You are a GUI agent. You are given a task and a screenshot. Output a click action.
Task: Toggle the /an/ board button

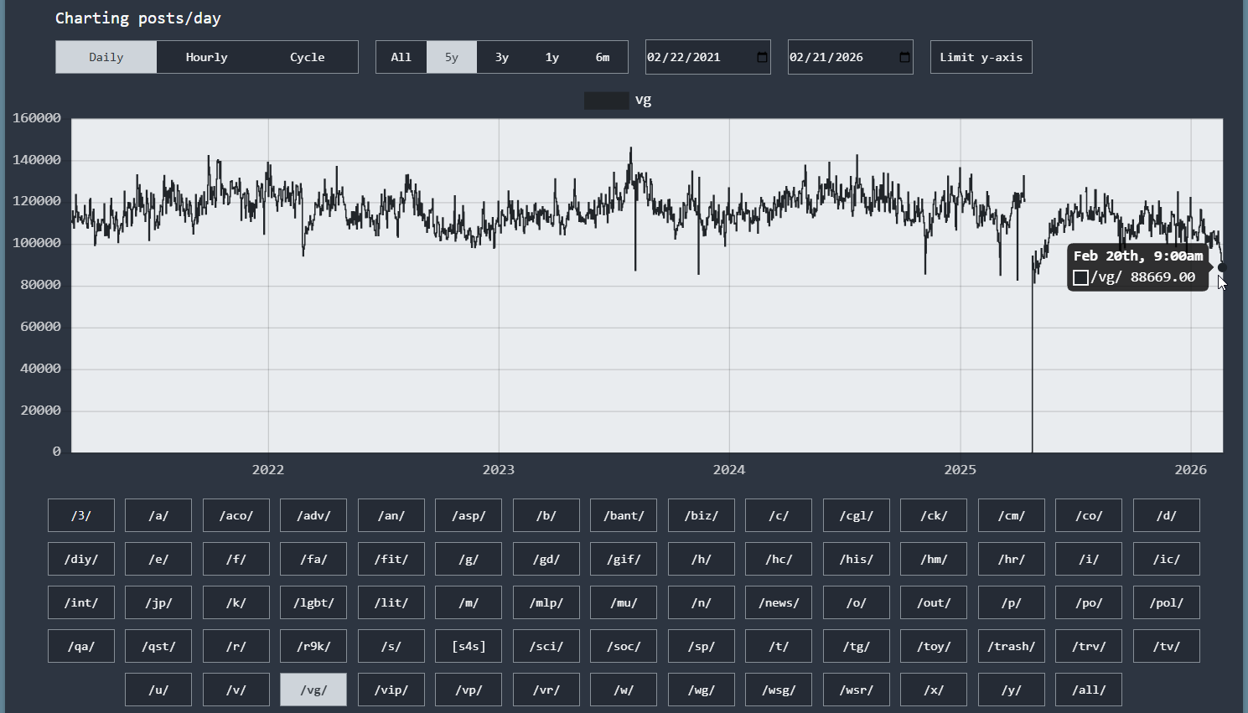click(x=391, y=515)
